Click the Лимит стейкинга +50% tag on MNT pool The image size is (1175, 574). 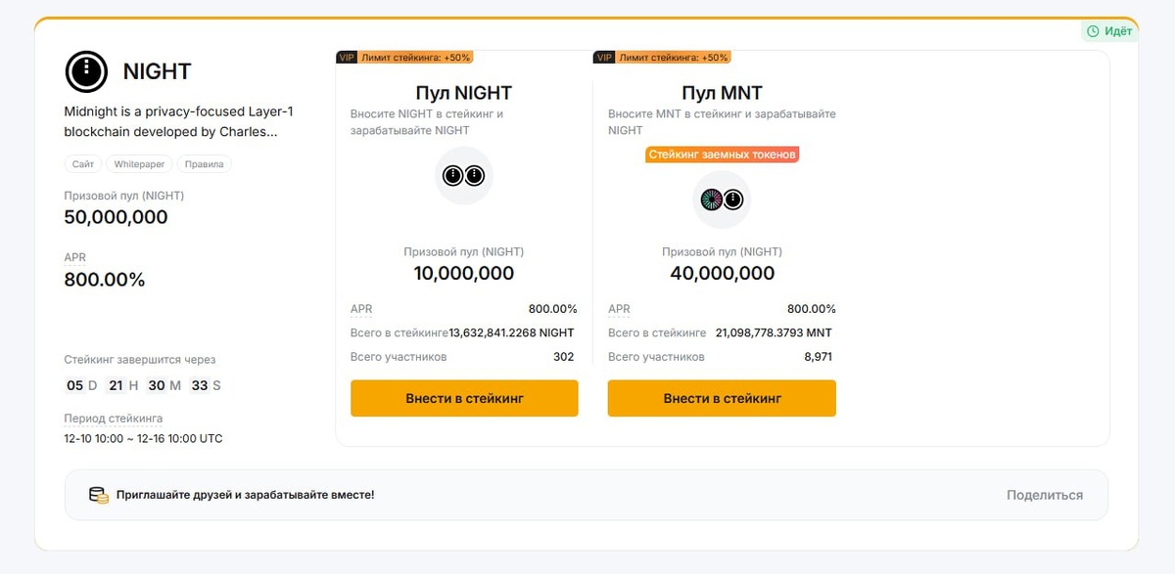674,58
